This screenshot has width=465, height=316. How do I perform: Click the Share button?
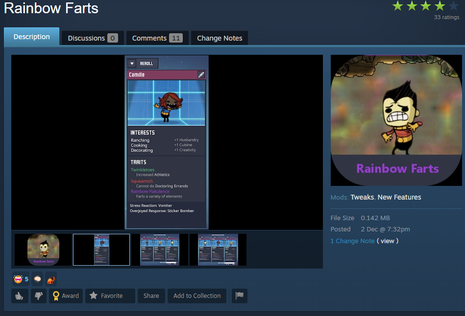tap(151, 296)
